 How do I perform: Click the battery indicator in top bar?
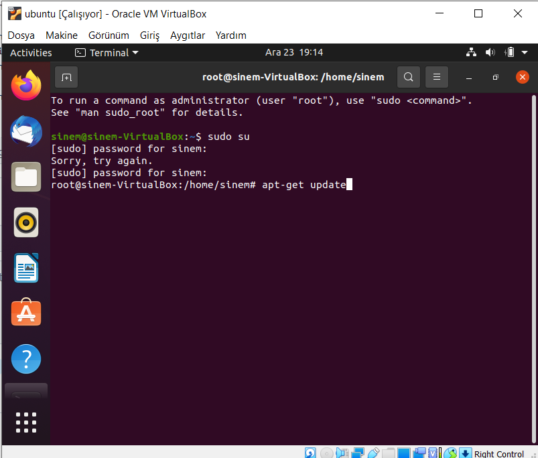coord(509,52)
